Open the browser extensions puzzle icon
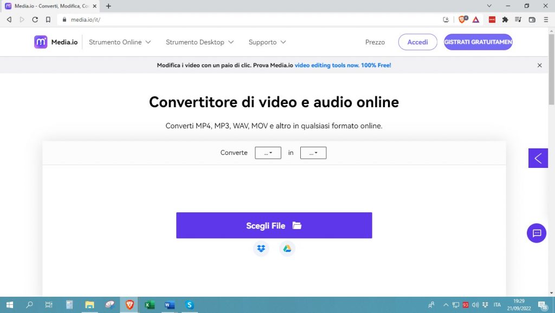Viewport: 555px width, 313px height. click(505, 19)
